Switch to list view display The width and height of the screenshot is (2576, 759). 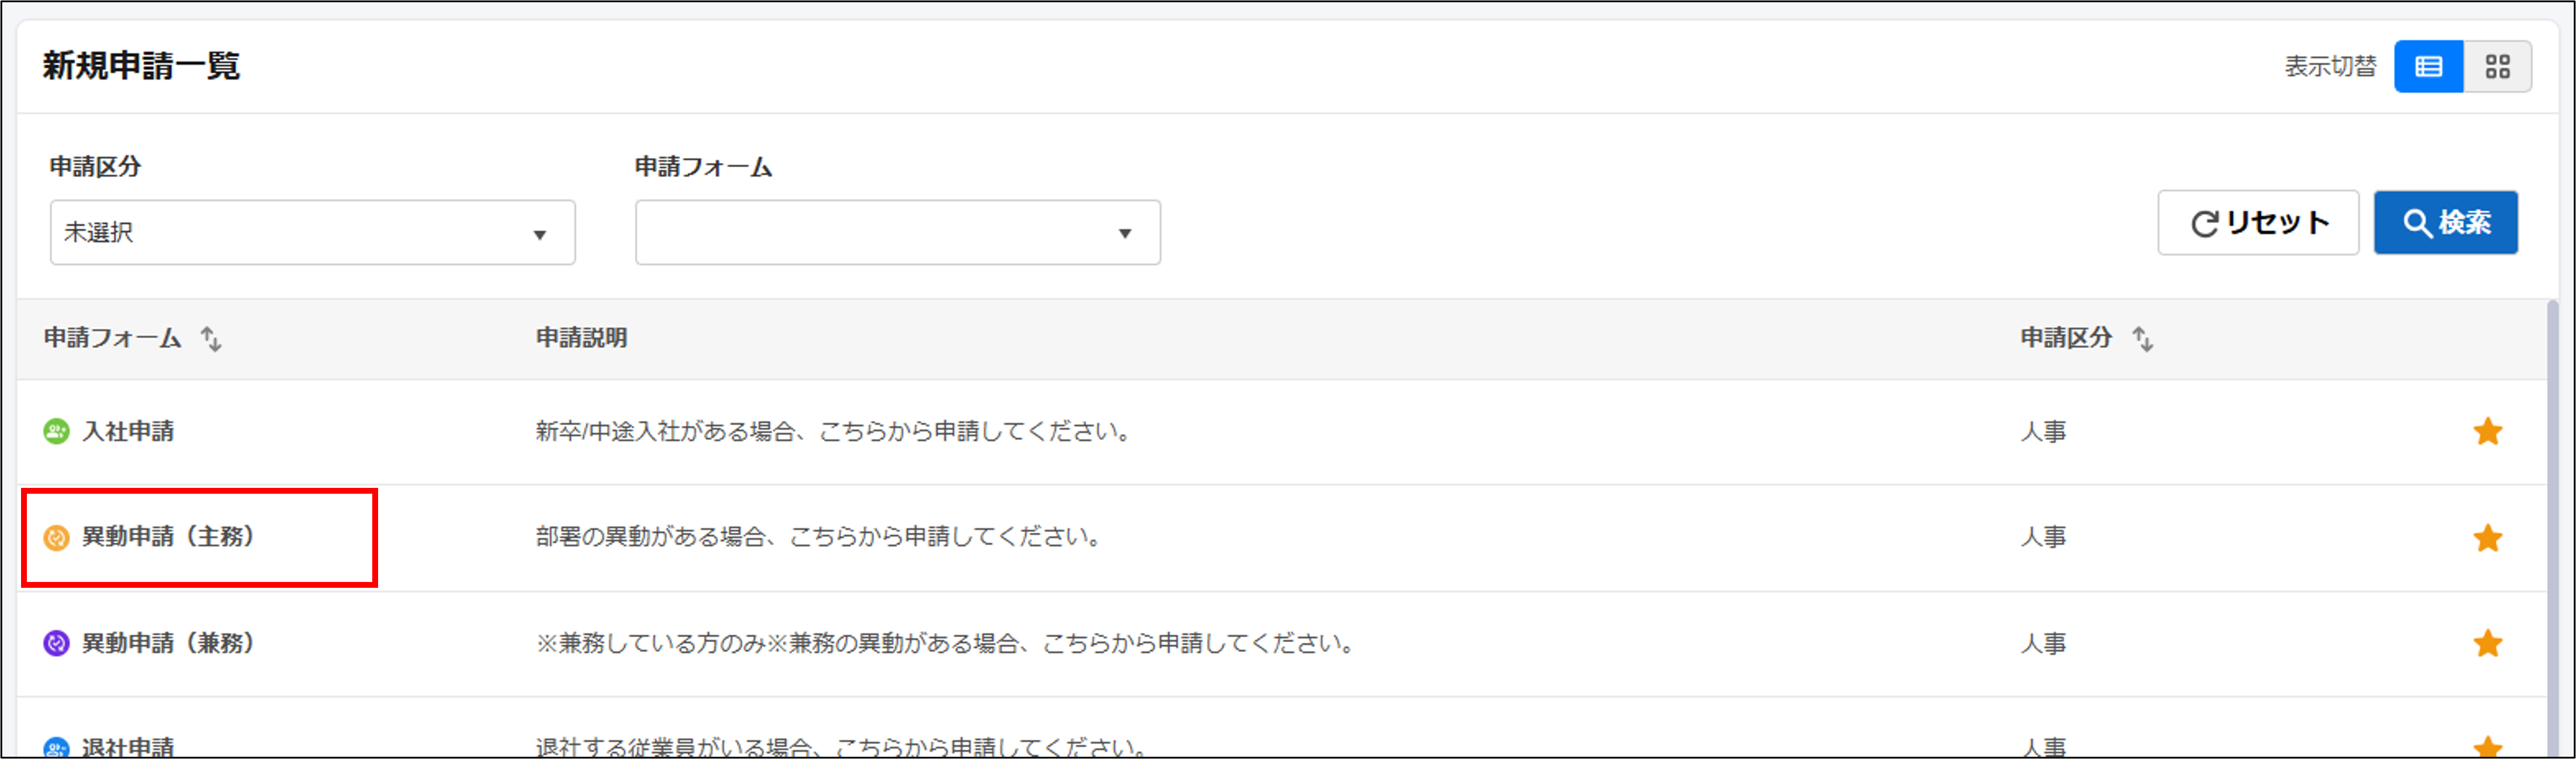[x=2429, y=67]
